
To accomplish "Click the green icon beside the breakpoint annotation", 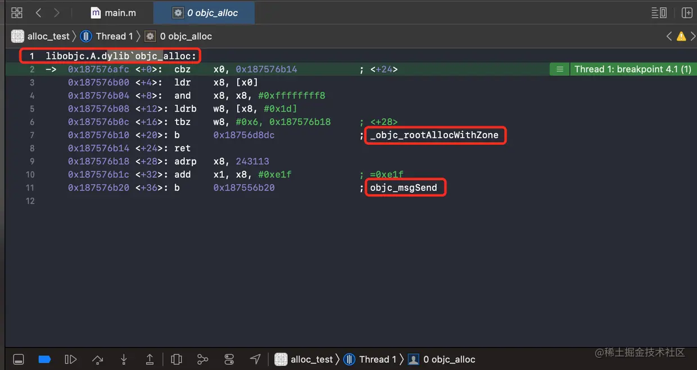I will click(x=560, y=69).
